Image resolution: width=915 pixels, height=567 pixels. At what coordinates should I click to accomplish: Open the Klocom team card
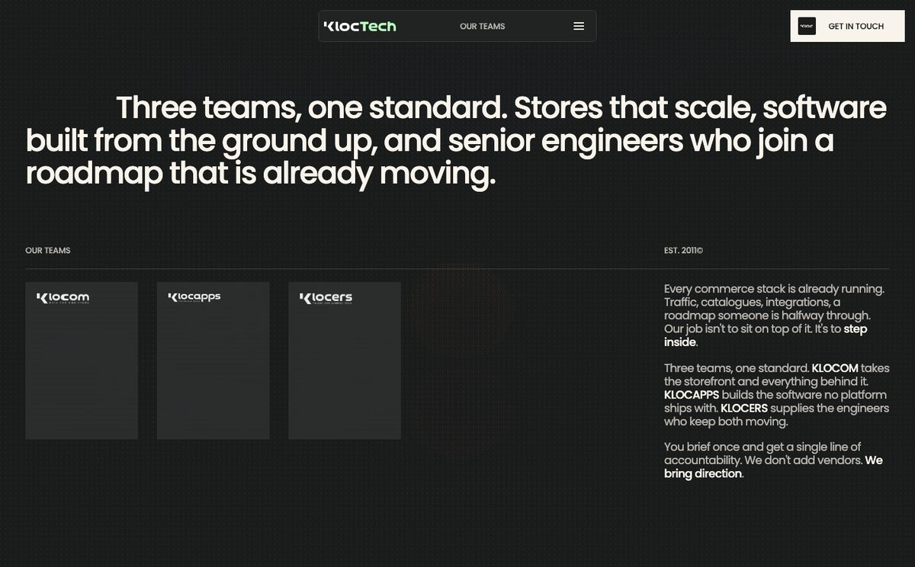click(82, 360)
